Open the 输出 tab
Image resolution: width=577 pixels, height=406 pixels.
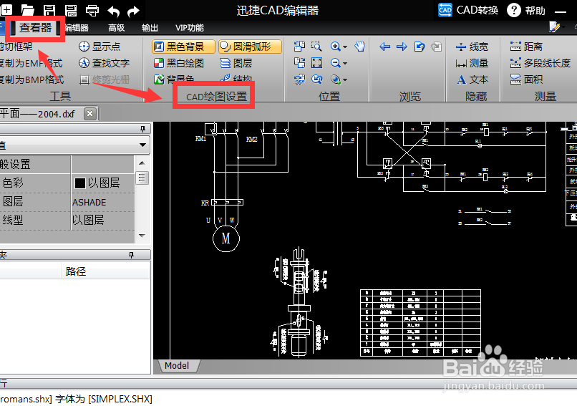[150, 28]
